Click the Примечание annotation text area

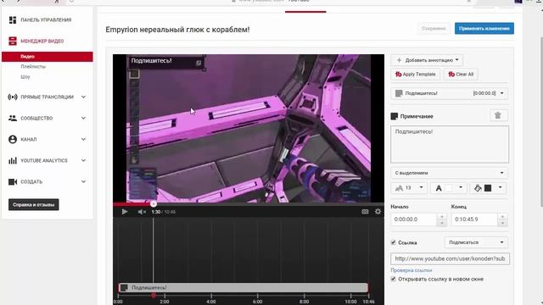click(x=450, y=144)
